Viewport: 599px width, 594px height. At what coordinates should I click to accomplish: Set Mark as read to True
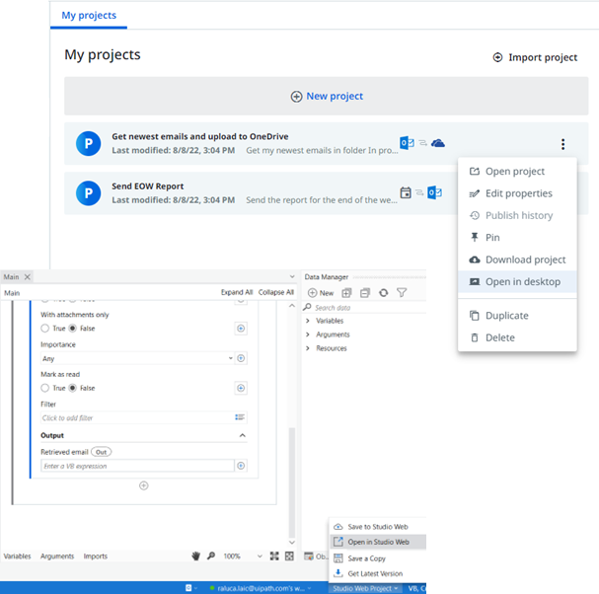pos(45,388)
